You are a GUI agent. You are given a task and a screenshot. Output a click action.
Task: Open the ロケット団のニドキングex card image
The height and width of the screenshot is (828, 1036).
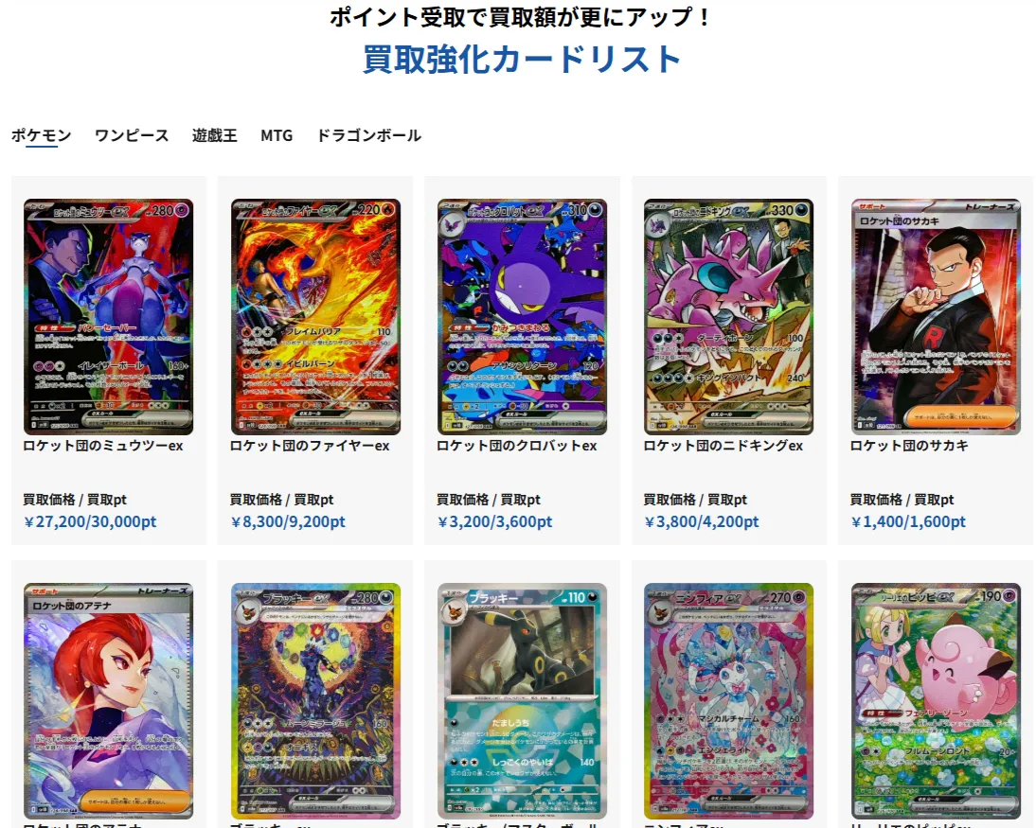pyautogui.click(x=729, y=317)
